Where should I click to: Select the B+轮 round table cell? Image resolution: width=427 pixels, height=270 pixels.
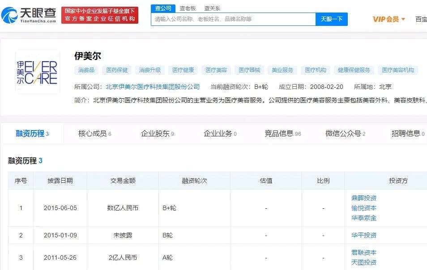pyautogui.click(x=194, y=208)
